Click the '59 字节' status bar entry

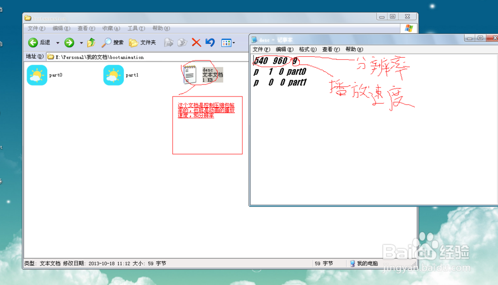click(324, 264)
